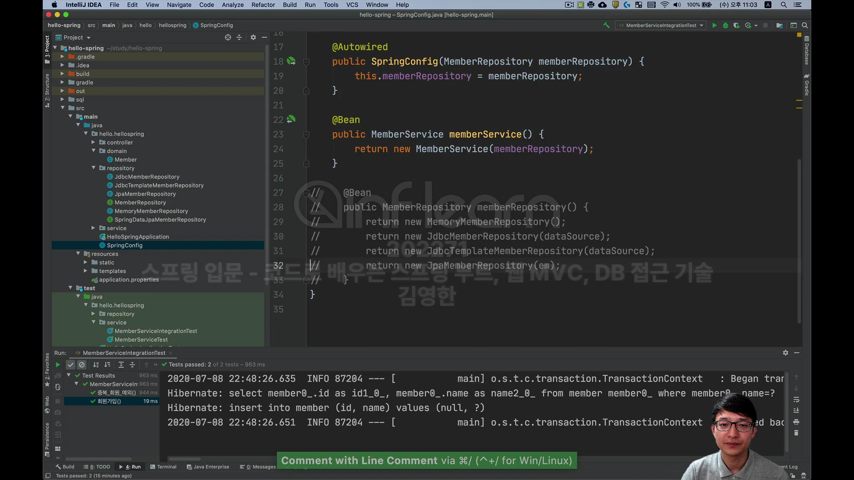Image resolution: width=854 pixels, height=480 pixels.
Task: Open the VCS menu
Action: (x=352, y=5)
